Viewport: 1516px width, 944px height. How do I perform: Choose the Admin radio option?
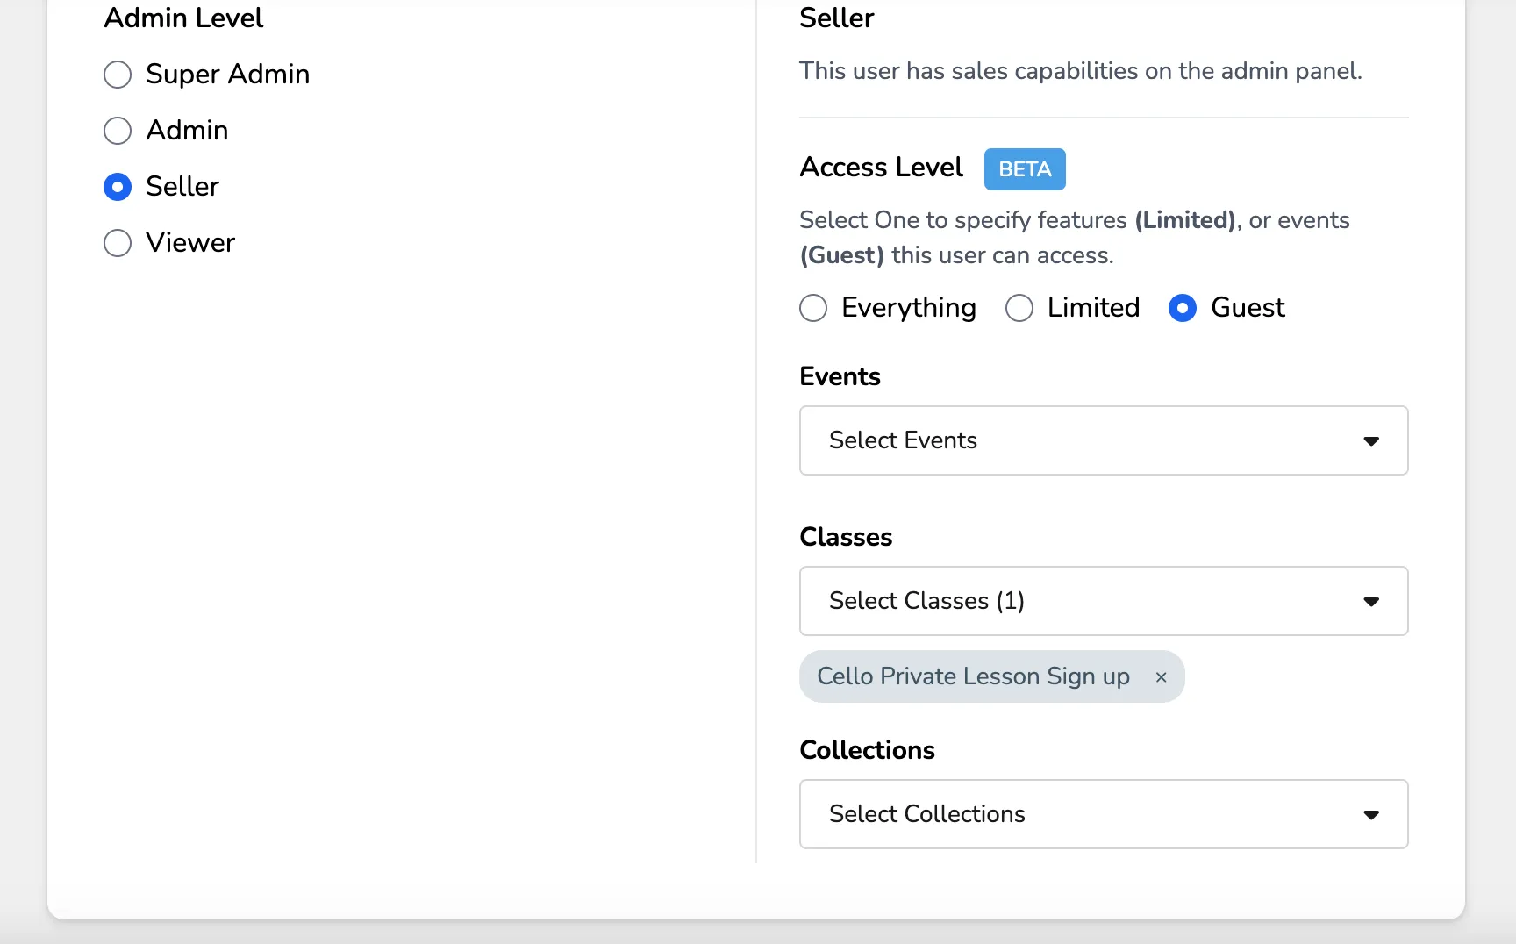point(118,131)
